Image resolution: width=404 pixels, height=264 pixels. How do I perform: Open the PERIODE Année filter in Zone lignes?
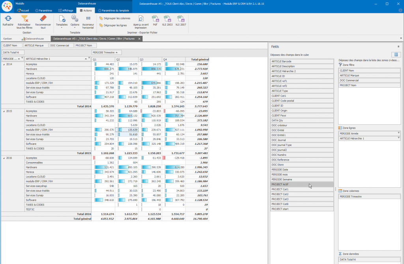click(398, 133)
